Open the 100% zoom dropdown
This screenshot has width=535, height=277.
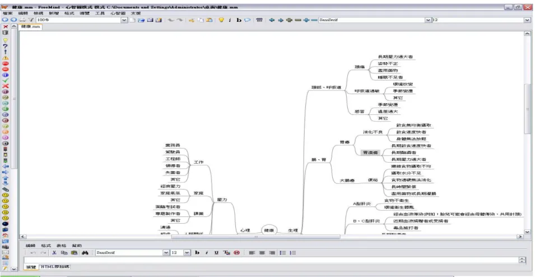pyautogui.click(x=124, y=20)
